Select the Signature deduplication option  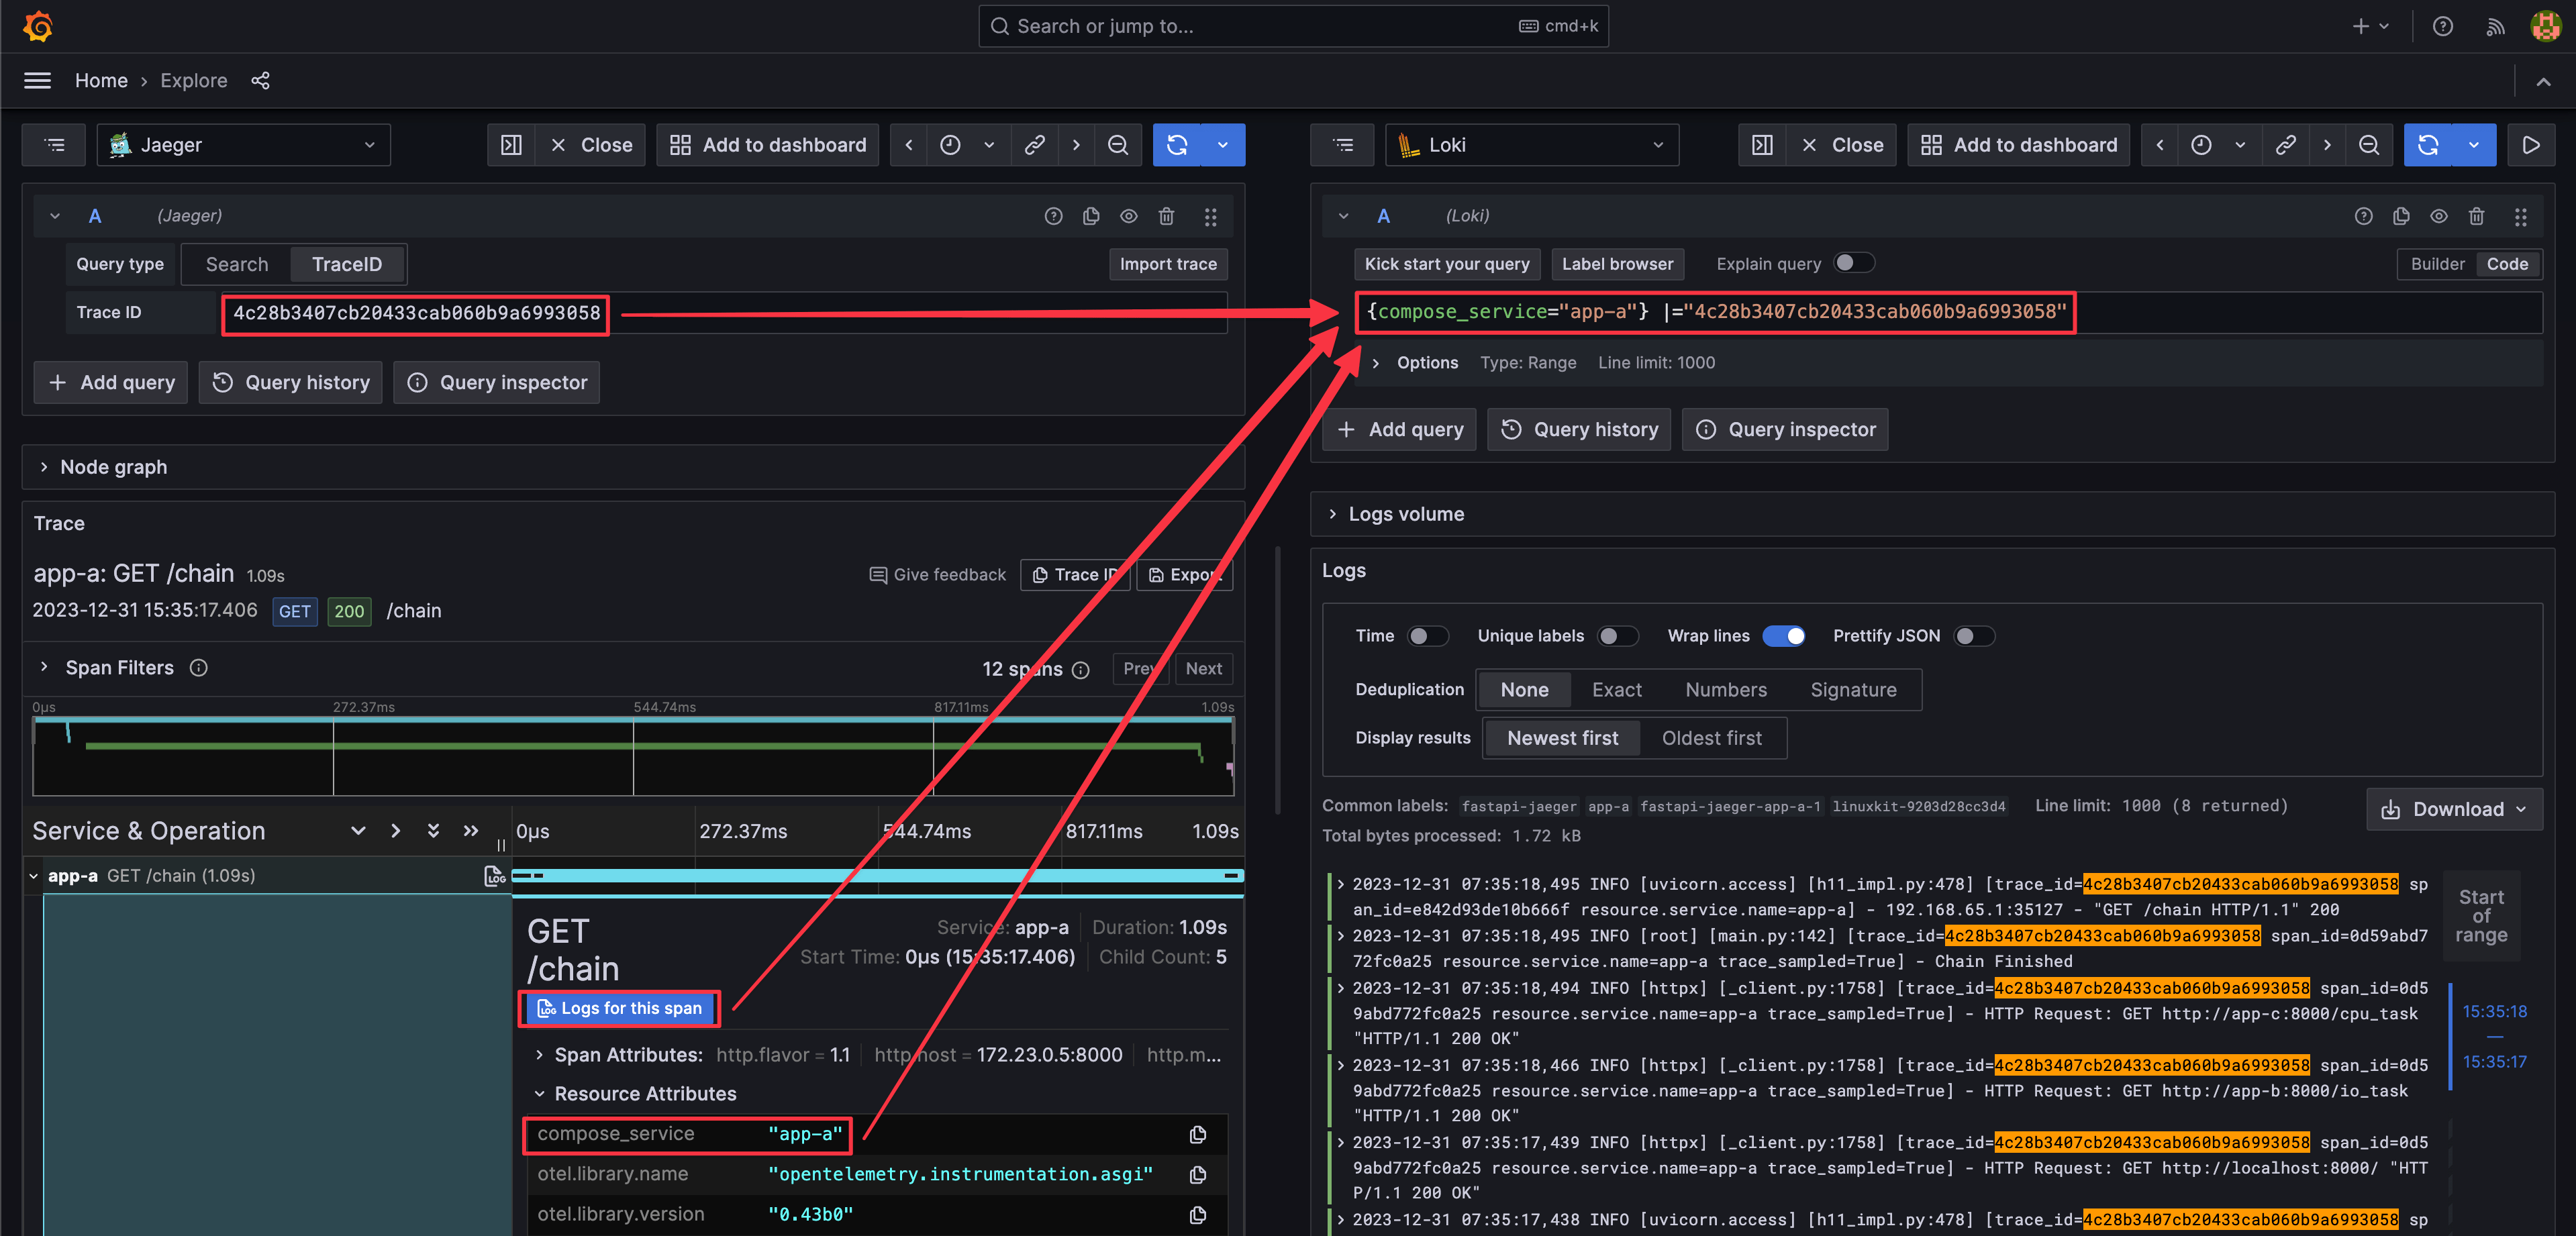tap(1853, 689)
